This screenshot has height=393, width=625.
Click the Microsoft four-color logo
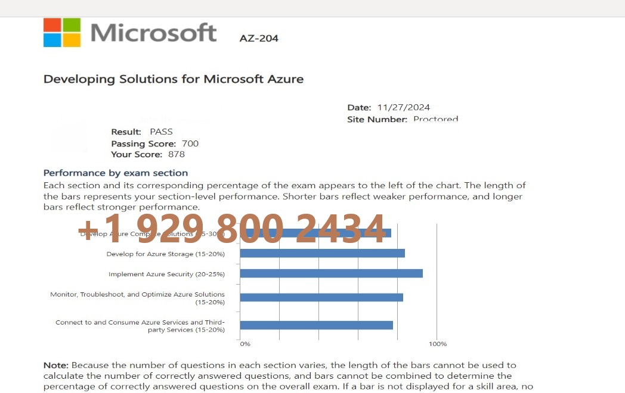point(62,32)
